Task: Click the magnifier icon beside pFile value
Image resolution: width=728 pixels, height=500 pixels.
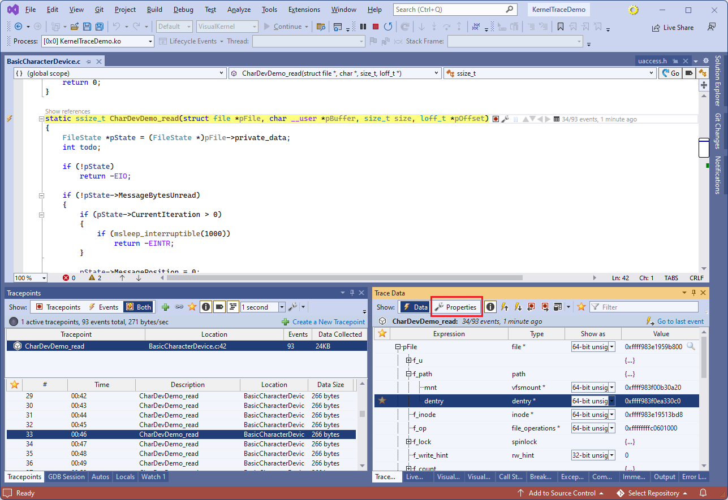Action: tap(691, 346)
